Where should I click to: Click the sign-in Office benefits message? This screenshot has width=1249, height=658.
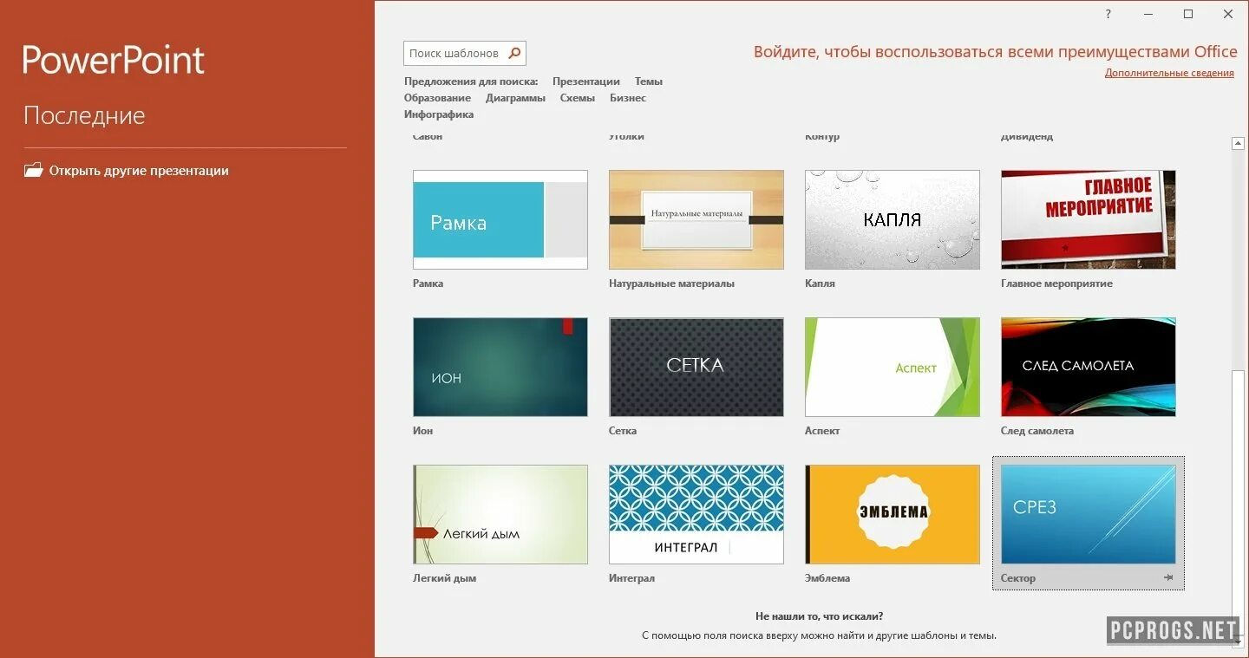996,52
